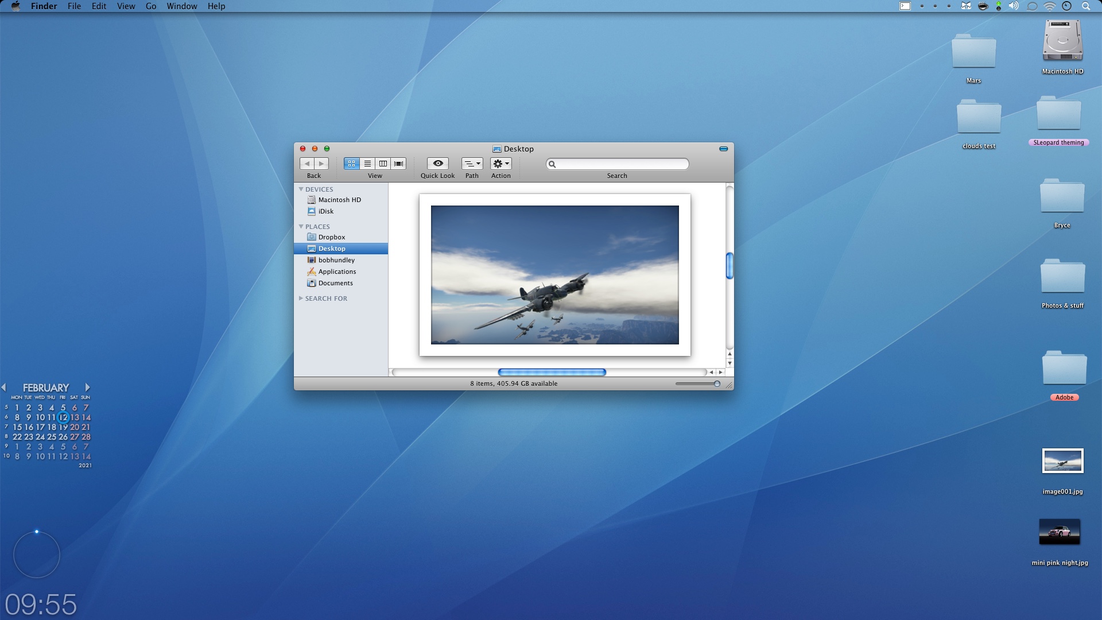The width and height of the screenshot is (1102, 620).
Task: Switch Finder to Cover Flow view
Action: (398, 164)
